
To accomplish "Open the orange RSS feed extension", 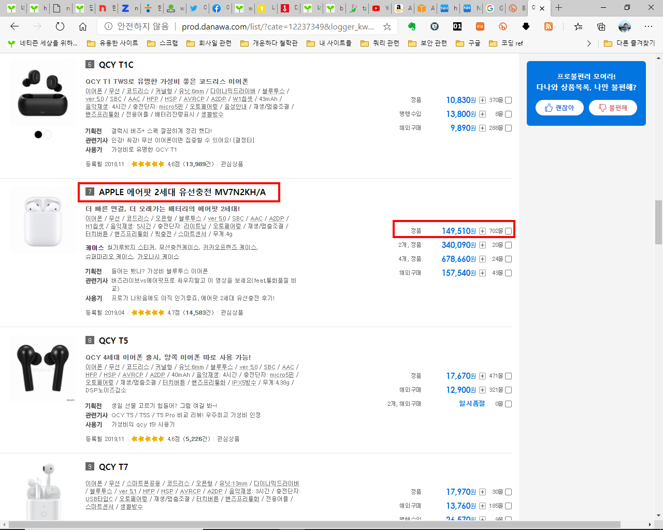I will (x=549, y=26).
